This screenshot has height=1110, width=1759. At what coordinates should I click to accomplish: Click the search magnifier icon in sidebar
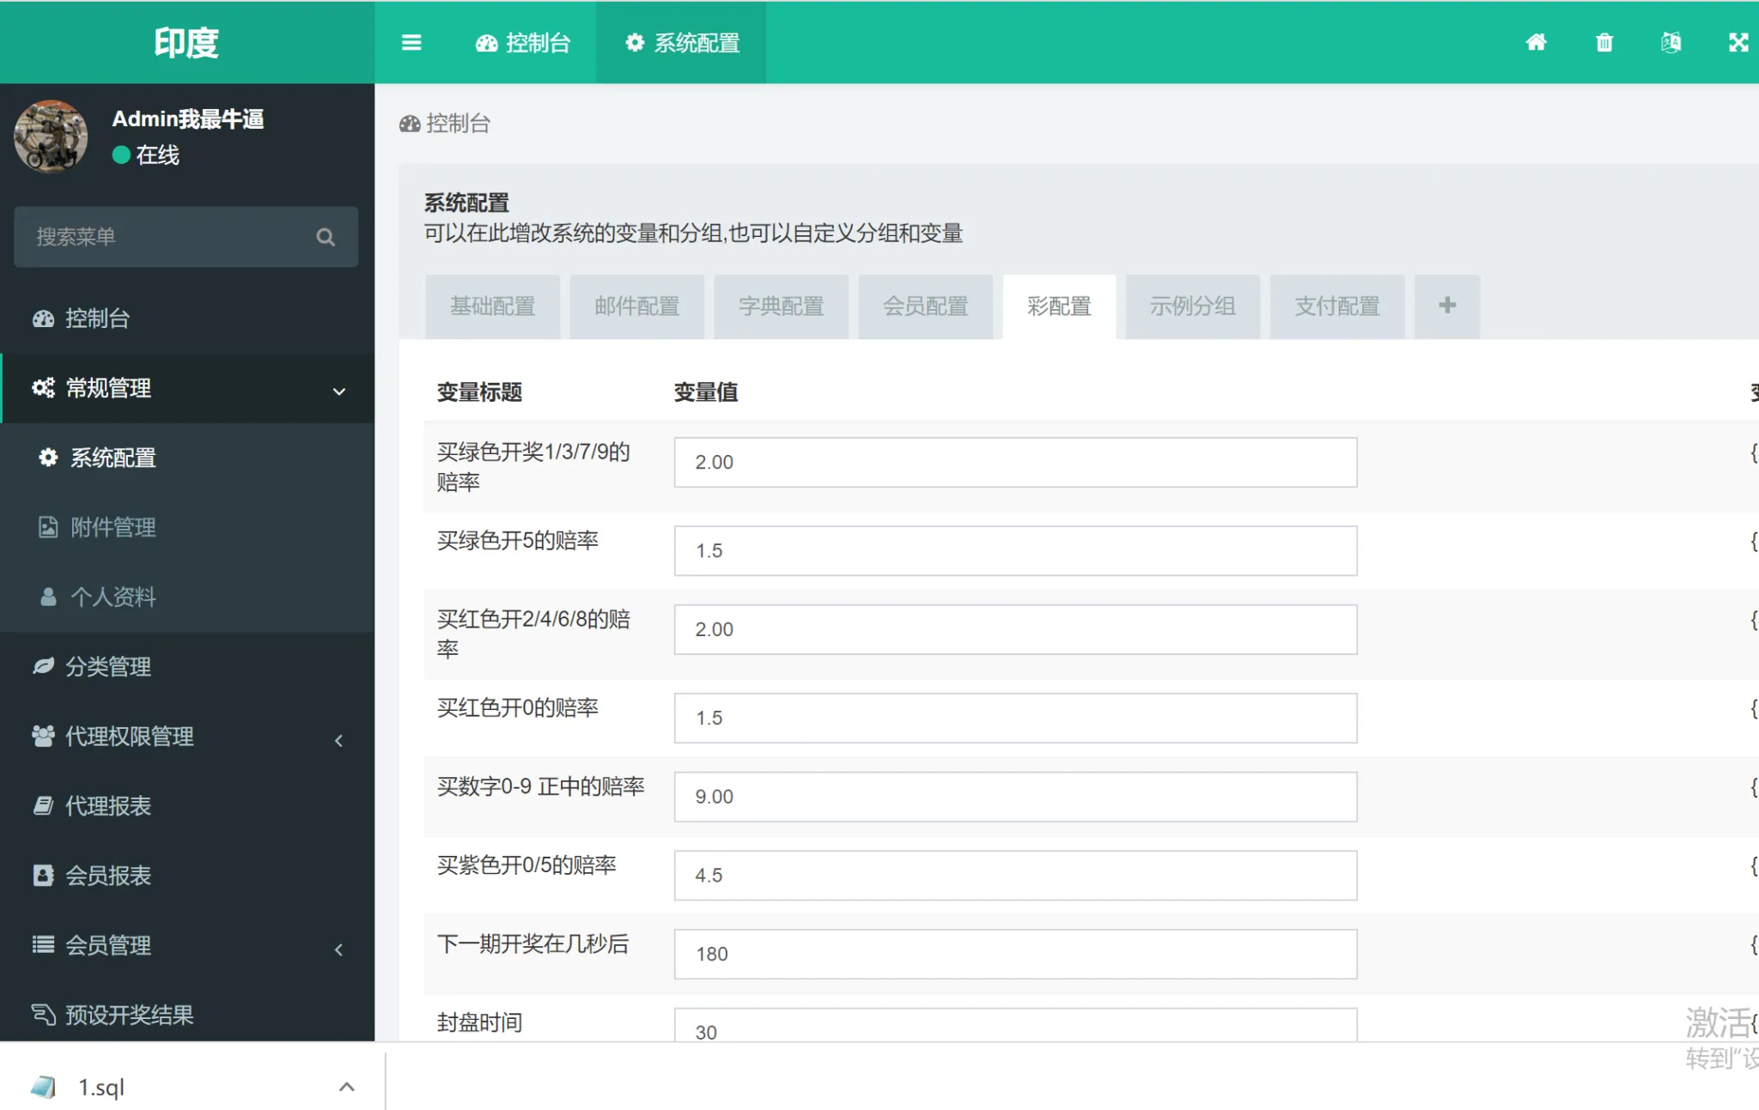(326, 237)
